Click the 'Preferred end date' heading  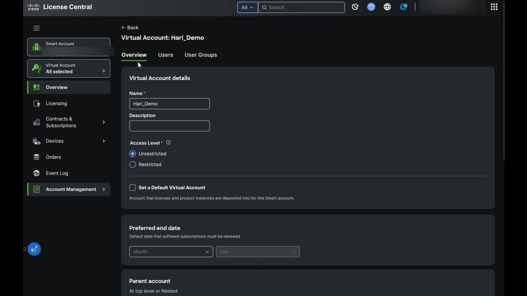click(154, 228)
